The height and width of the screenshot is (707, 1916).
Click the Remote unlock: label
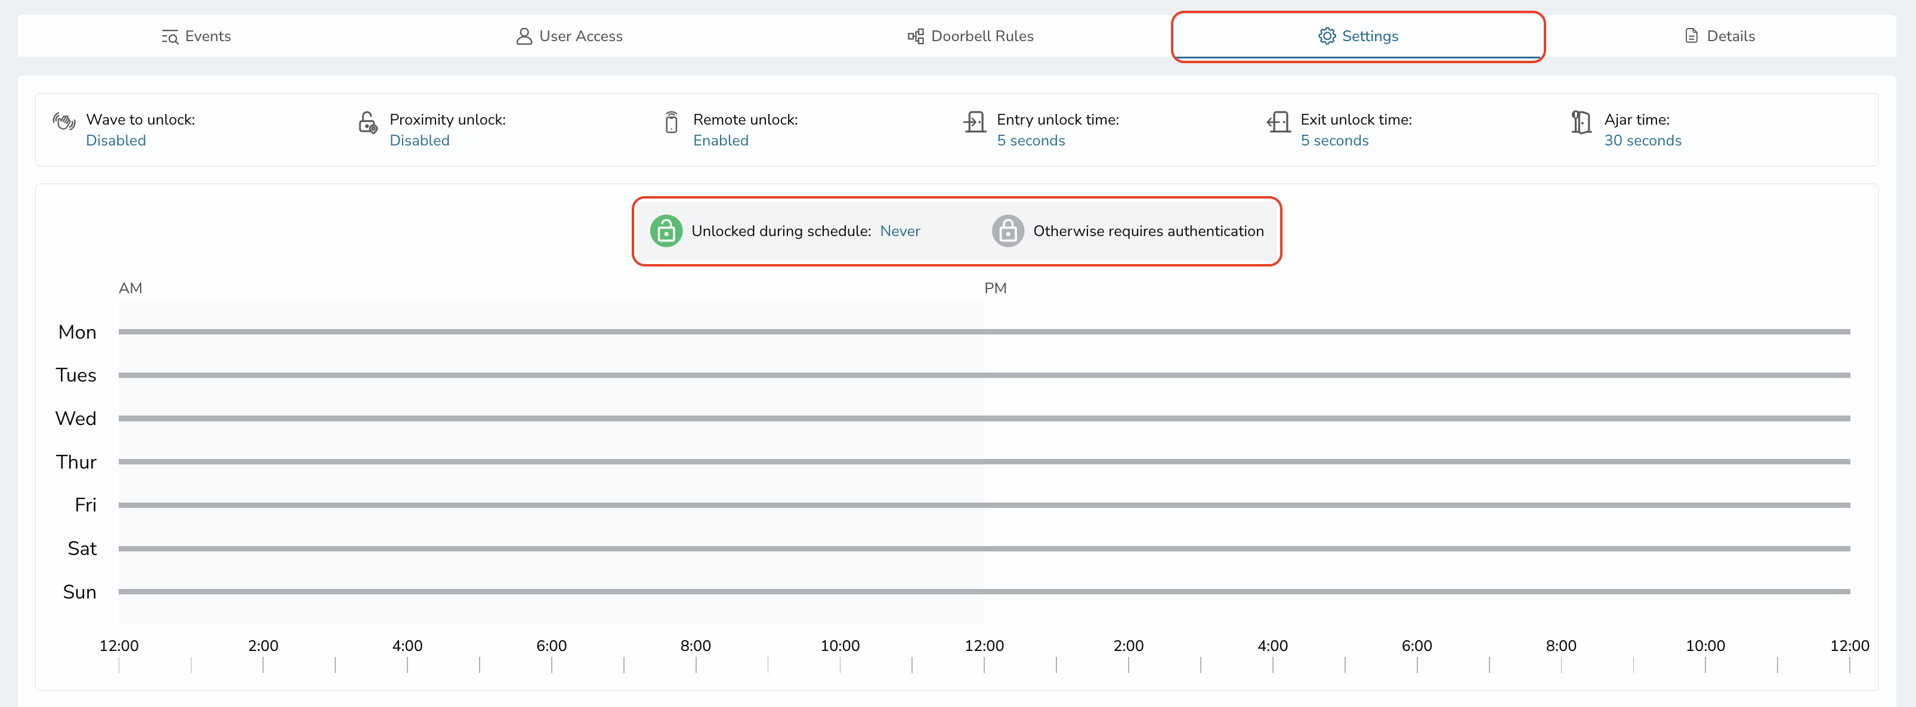click(x=745, y=120)
